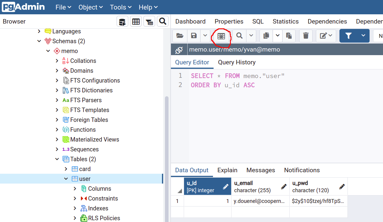
Task: Open the Messages tab
Action: 261,170
